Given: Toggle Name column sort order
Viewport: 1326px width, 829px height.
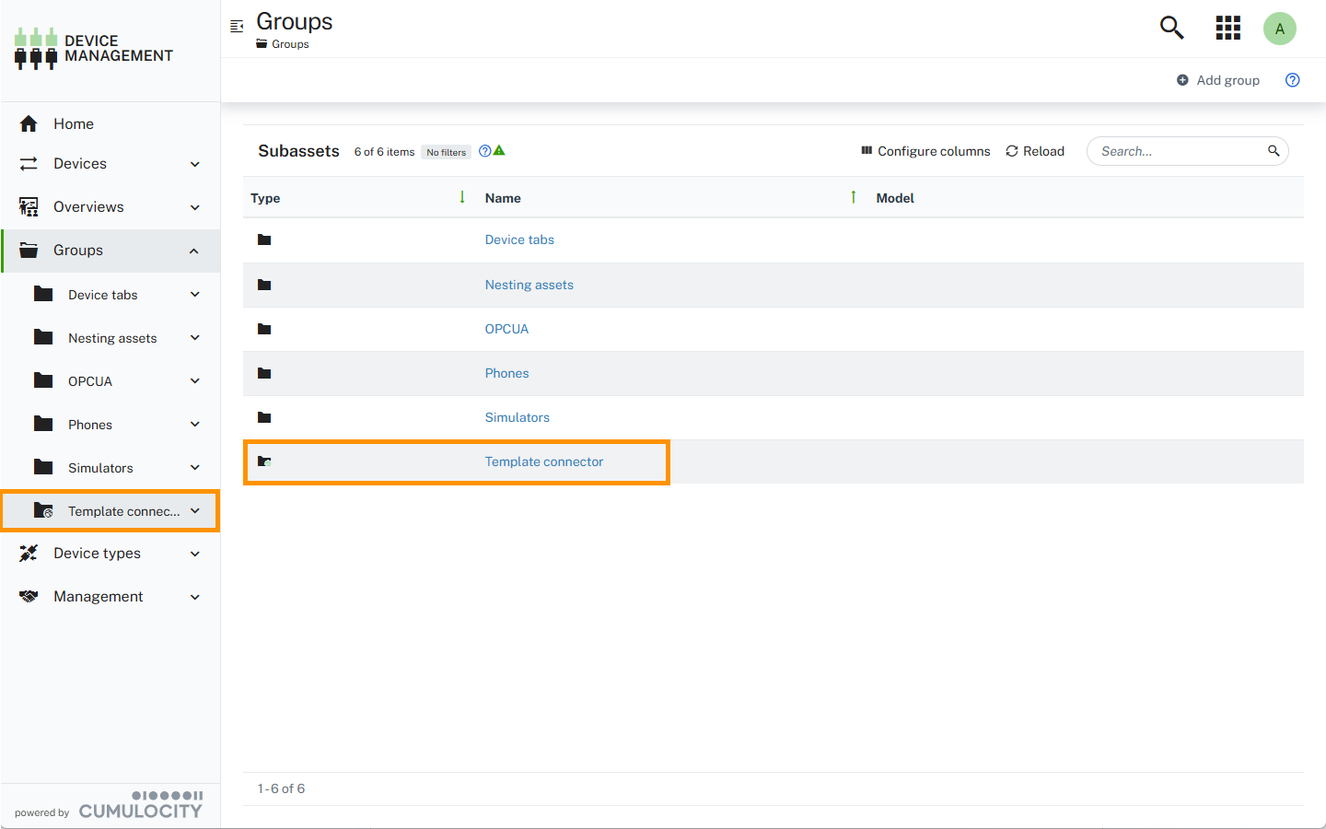Looking at the screenshot, I should 854,197.
